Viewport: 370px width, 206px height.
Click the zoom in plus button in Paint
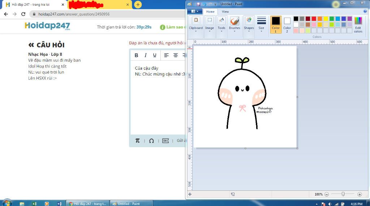pos(360,194)
